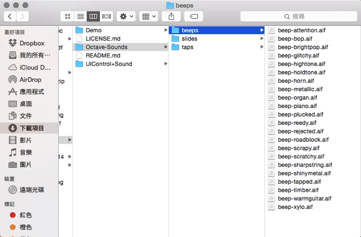Focus the search field
Image resolution: width=361 pixels, height=237 pixels.
click(298, 16)
